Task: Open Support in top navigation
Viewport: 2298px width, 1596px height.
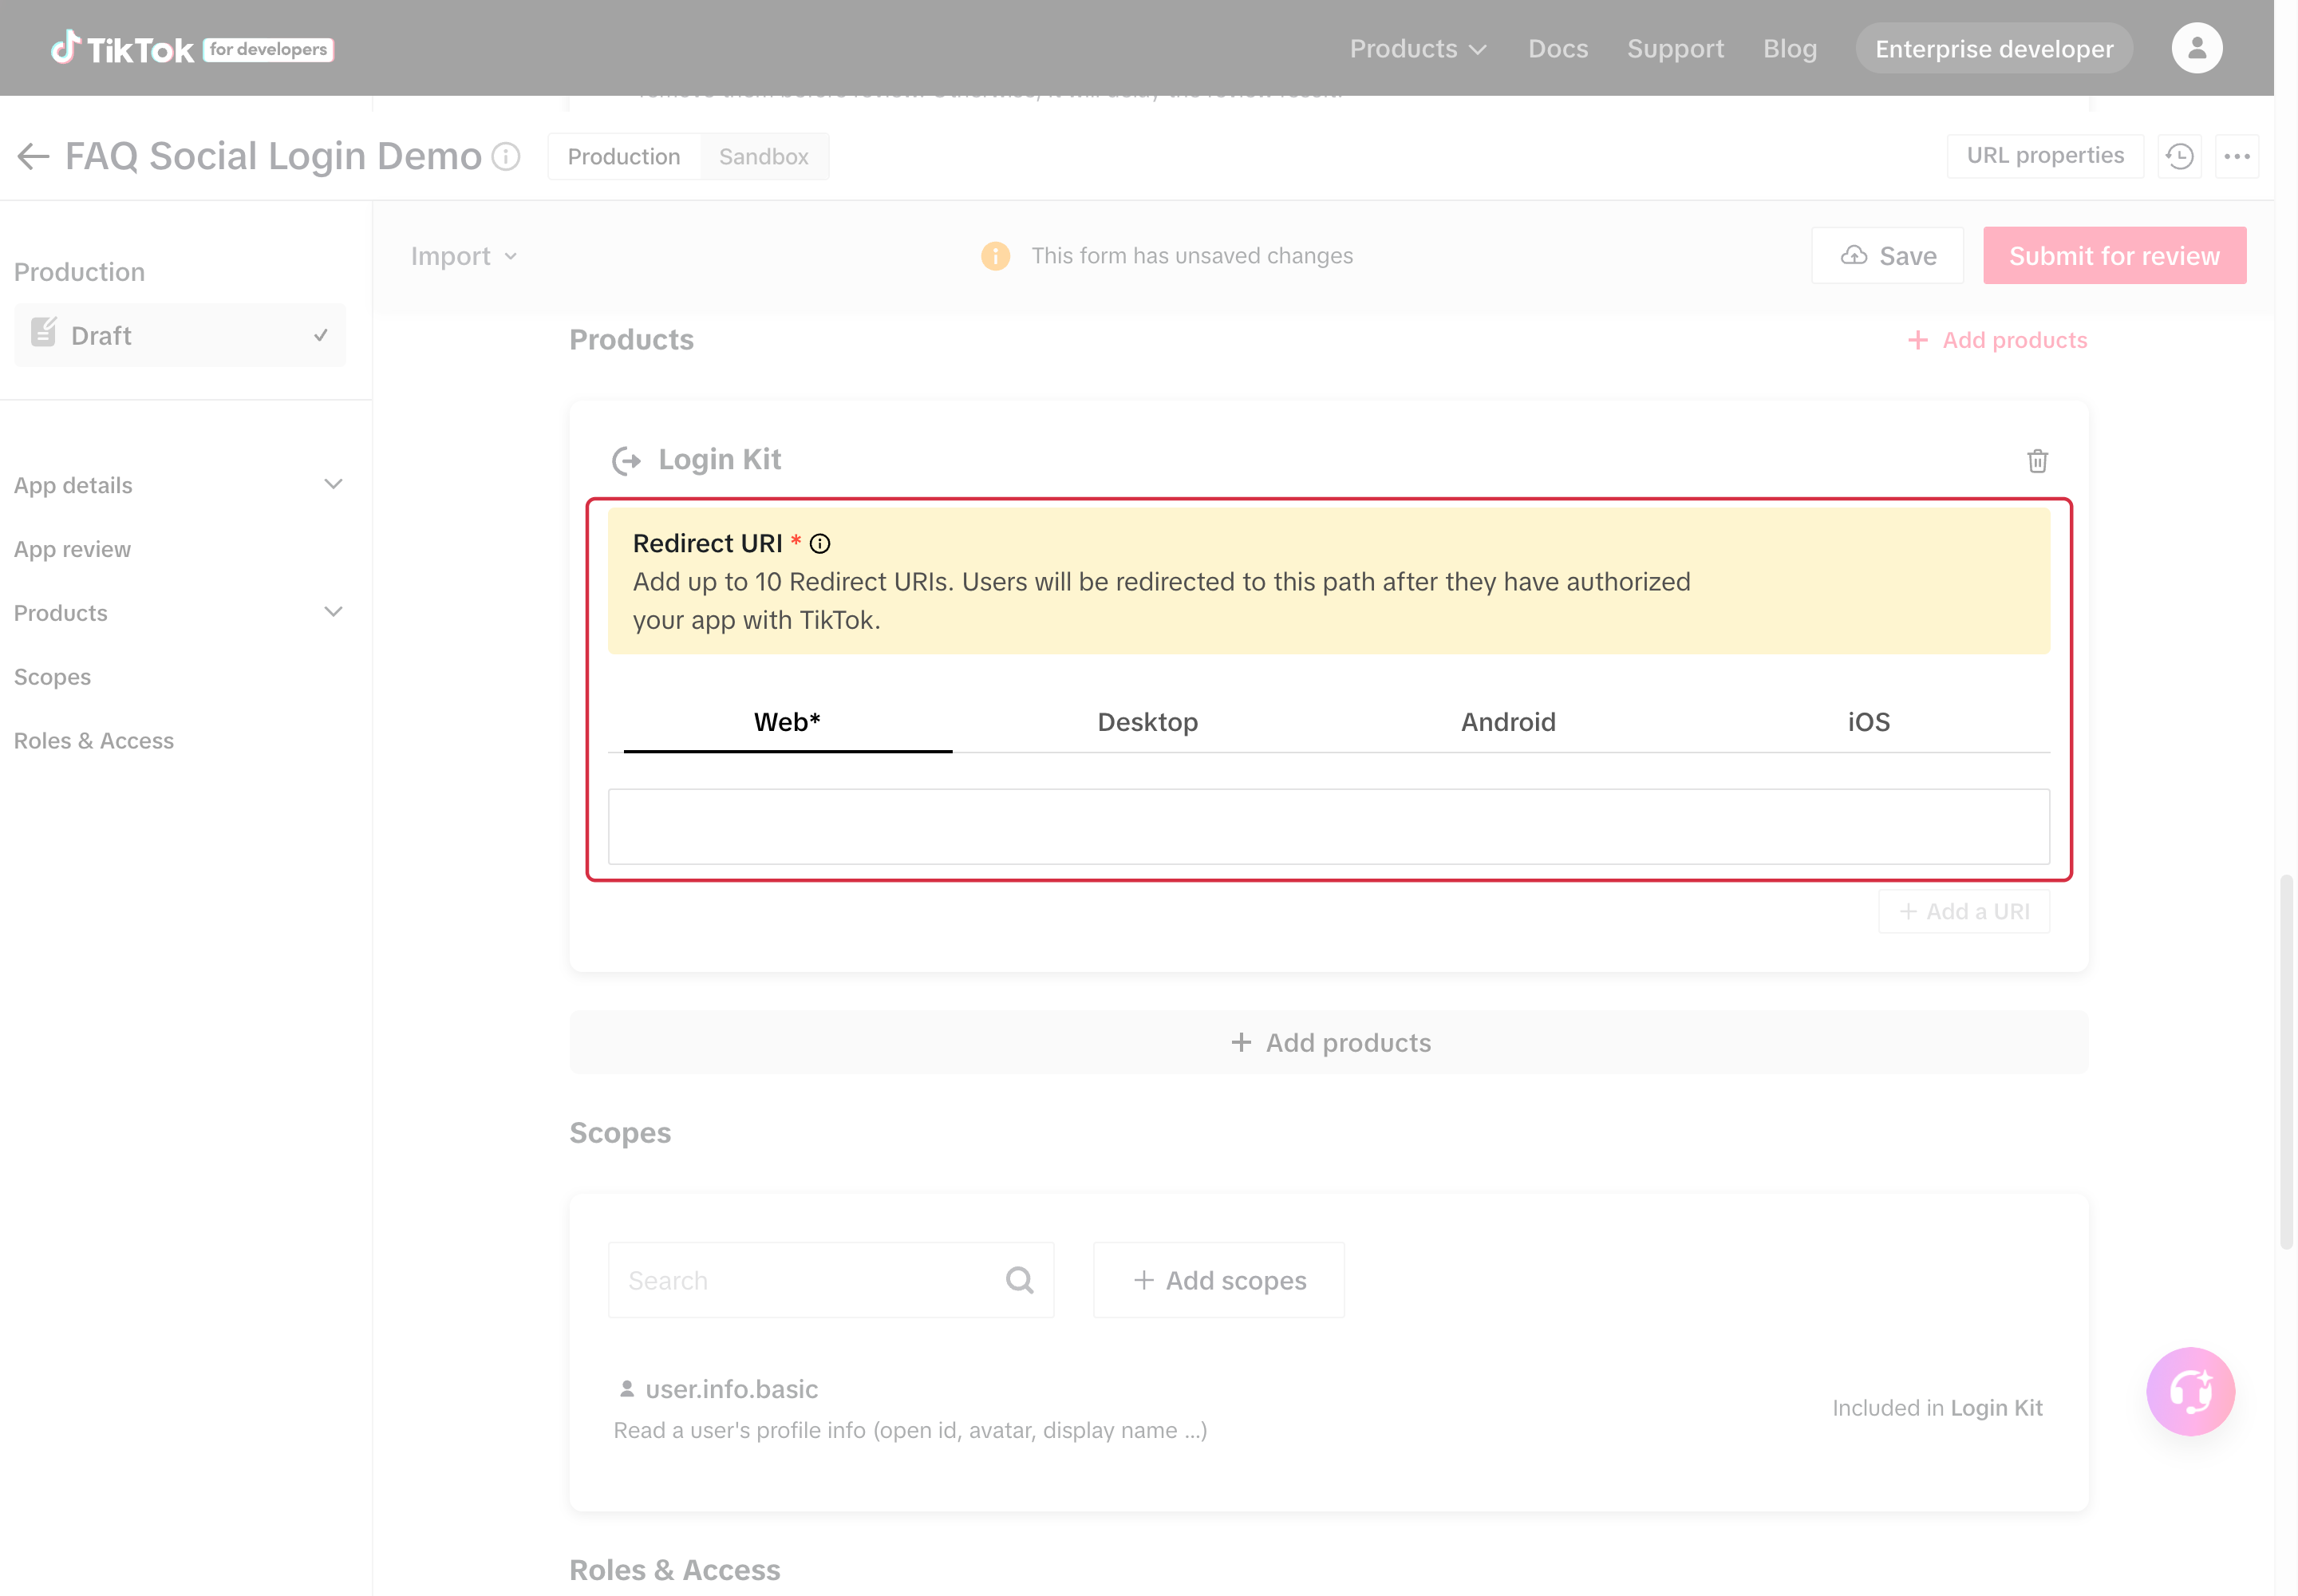Action: (x=1675, y=48)
